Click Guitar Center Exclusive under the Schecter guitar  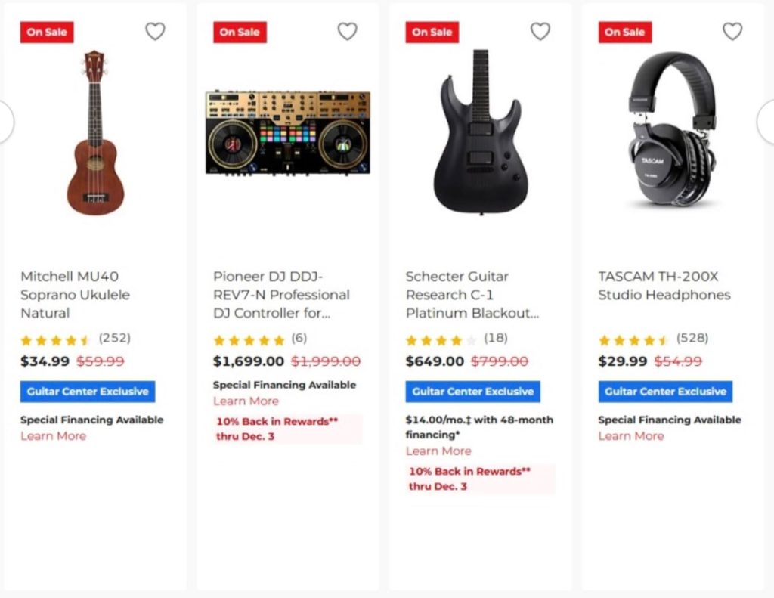(x=472, y=392)
